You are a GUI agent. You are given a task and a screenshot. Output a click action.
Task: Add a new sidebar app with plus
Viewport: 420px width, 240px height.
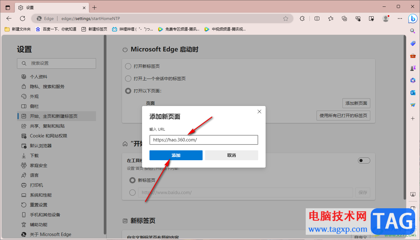point(413,118)
